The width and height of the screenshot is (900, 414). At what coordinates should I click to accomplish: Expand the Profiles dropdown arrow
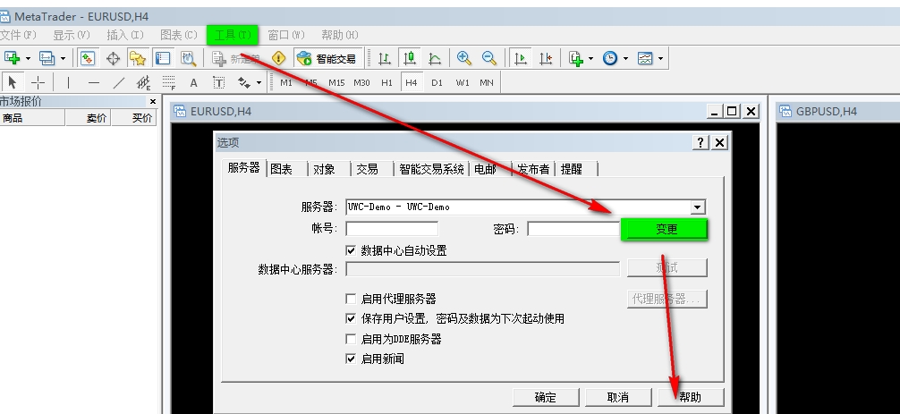63,58
